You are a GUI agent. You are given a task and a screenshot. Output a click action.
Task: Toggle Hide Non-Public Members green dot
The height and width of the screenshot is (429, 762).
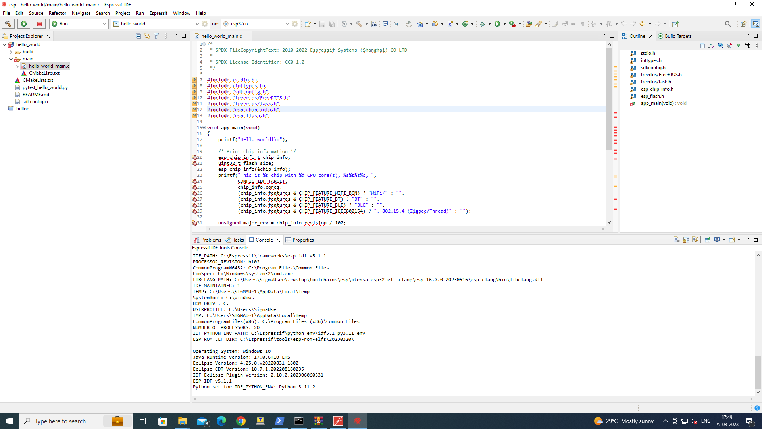click(739, 45)
